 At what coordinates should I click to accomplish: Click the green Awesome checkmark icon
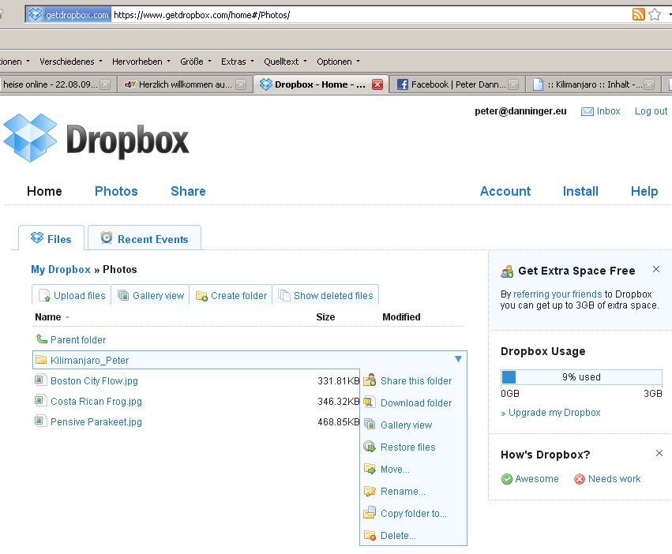coord(507,478)
